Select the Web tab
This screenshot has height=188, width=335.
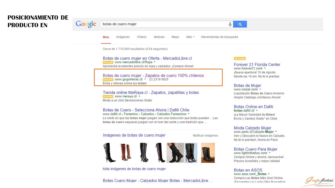[x=106, y=37]
